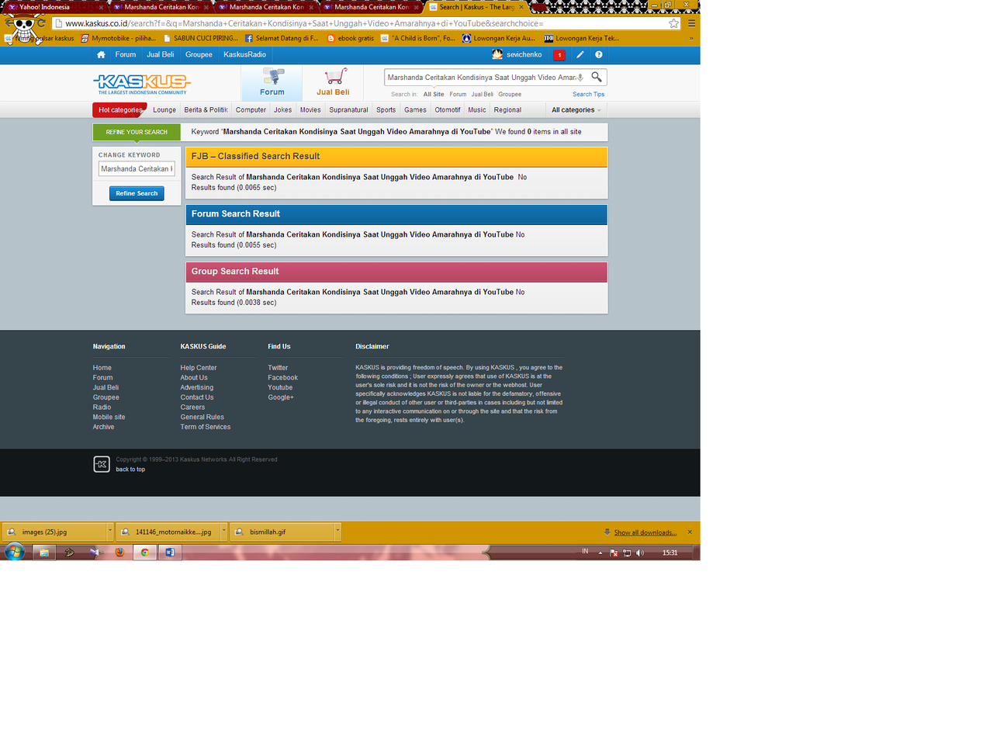The image size is (993, 745).
Task: Open KaskusRadio in the top navigation
Action: pos(245,55)
